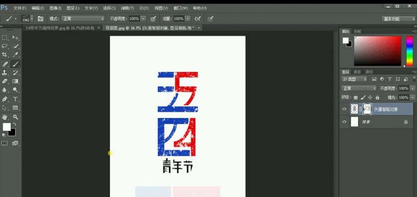
Task: Select the Path Selection tool
Action: pyautogui.click(x=5, y=108)
